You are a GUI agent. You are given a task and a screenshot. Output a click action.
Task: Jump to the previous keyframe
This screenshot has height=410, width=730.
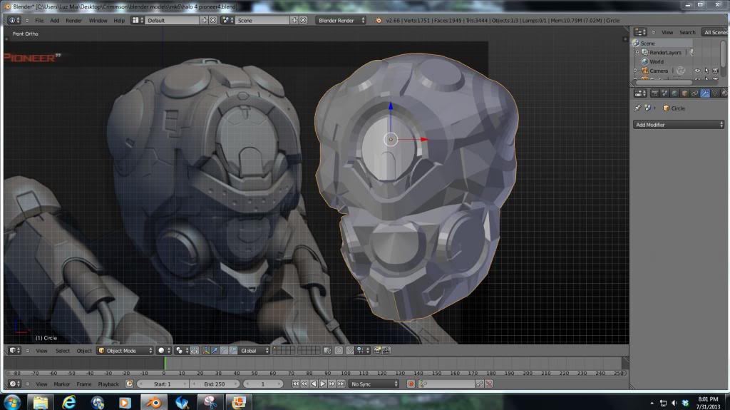(x=304, y=384)
